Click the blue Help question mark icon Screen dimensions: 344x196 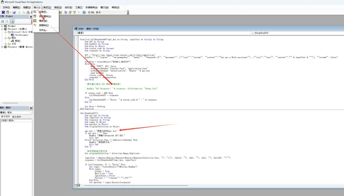tap(84, 12)
